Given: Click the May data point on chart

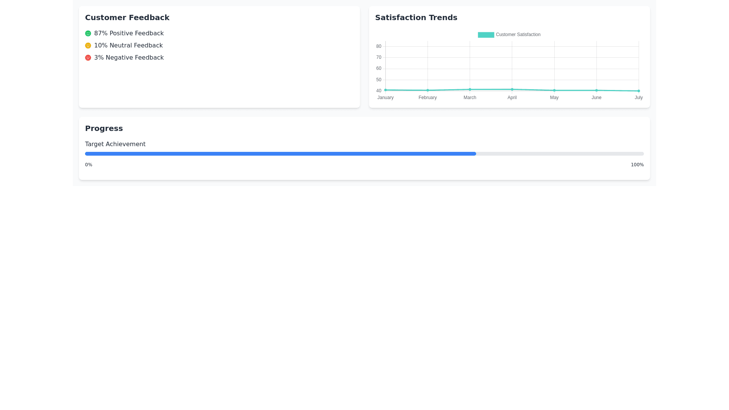Looking at the screenshot, I should click(554, 90).
